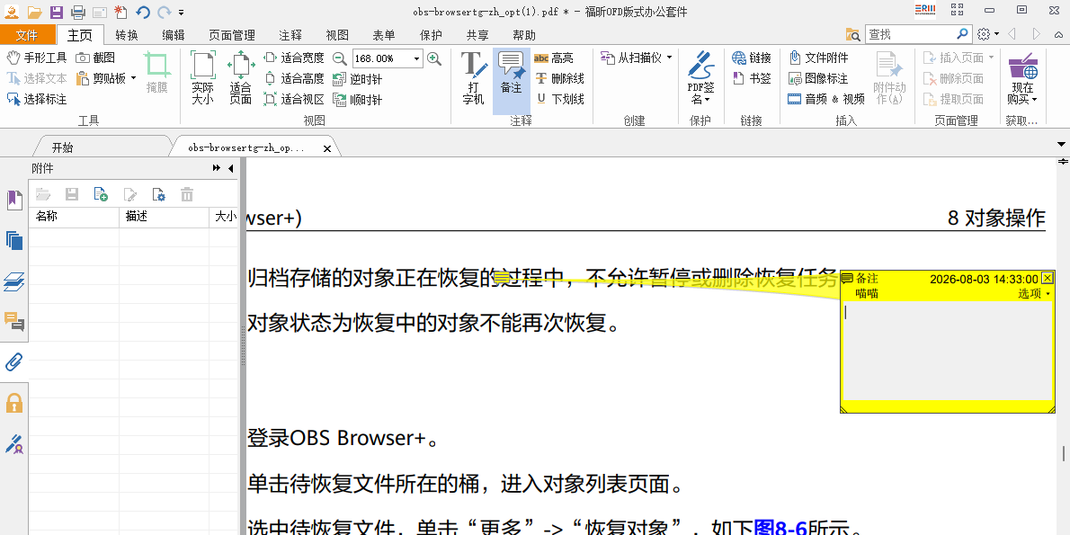Screen dimensions: 1070x535
Task: Click Image Annotation (图像标注) tool
Action: tap(818, 78)
